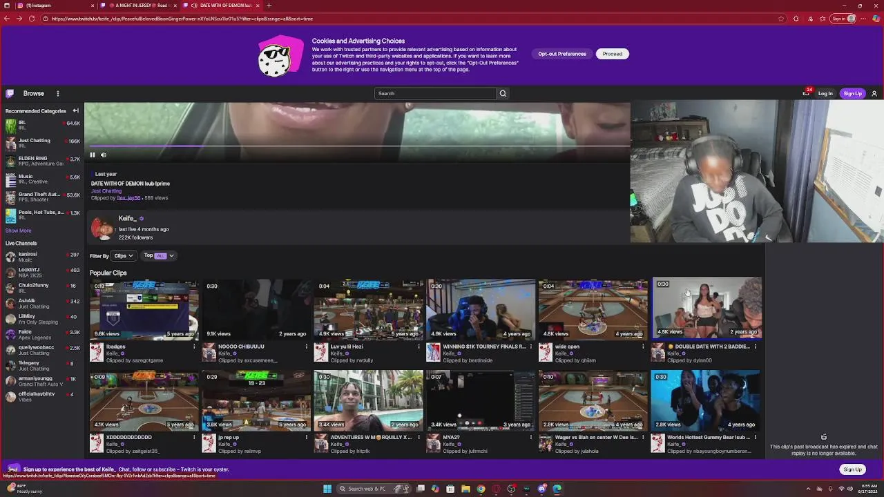Screen dimensions: 884x497
Task: Click Proceed on cookie banner
Action: click(612, 54)
